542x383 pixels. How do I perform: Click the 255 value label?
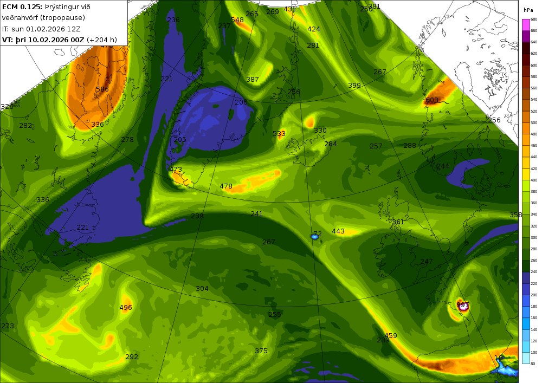click(x=275, y=315)
